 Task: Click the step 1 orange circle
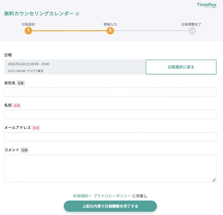(x=28, y=30)
